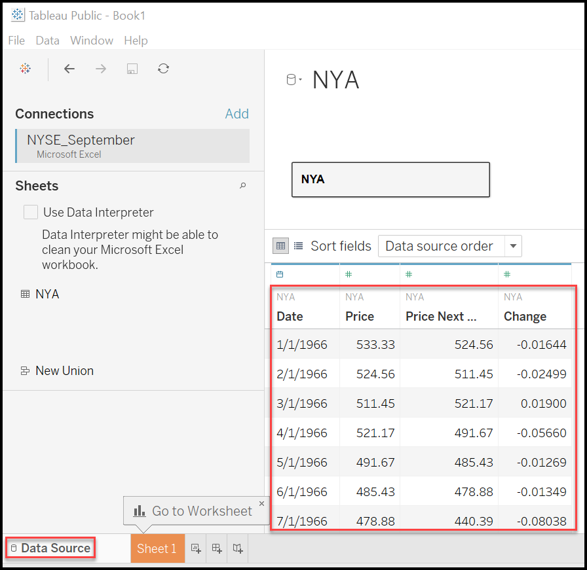This screenshot has height=570, width=587.
Task: Click the Refresh data source icon
Action: [x=163, y=68]
